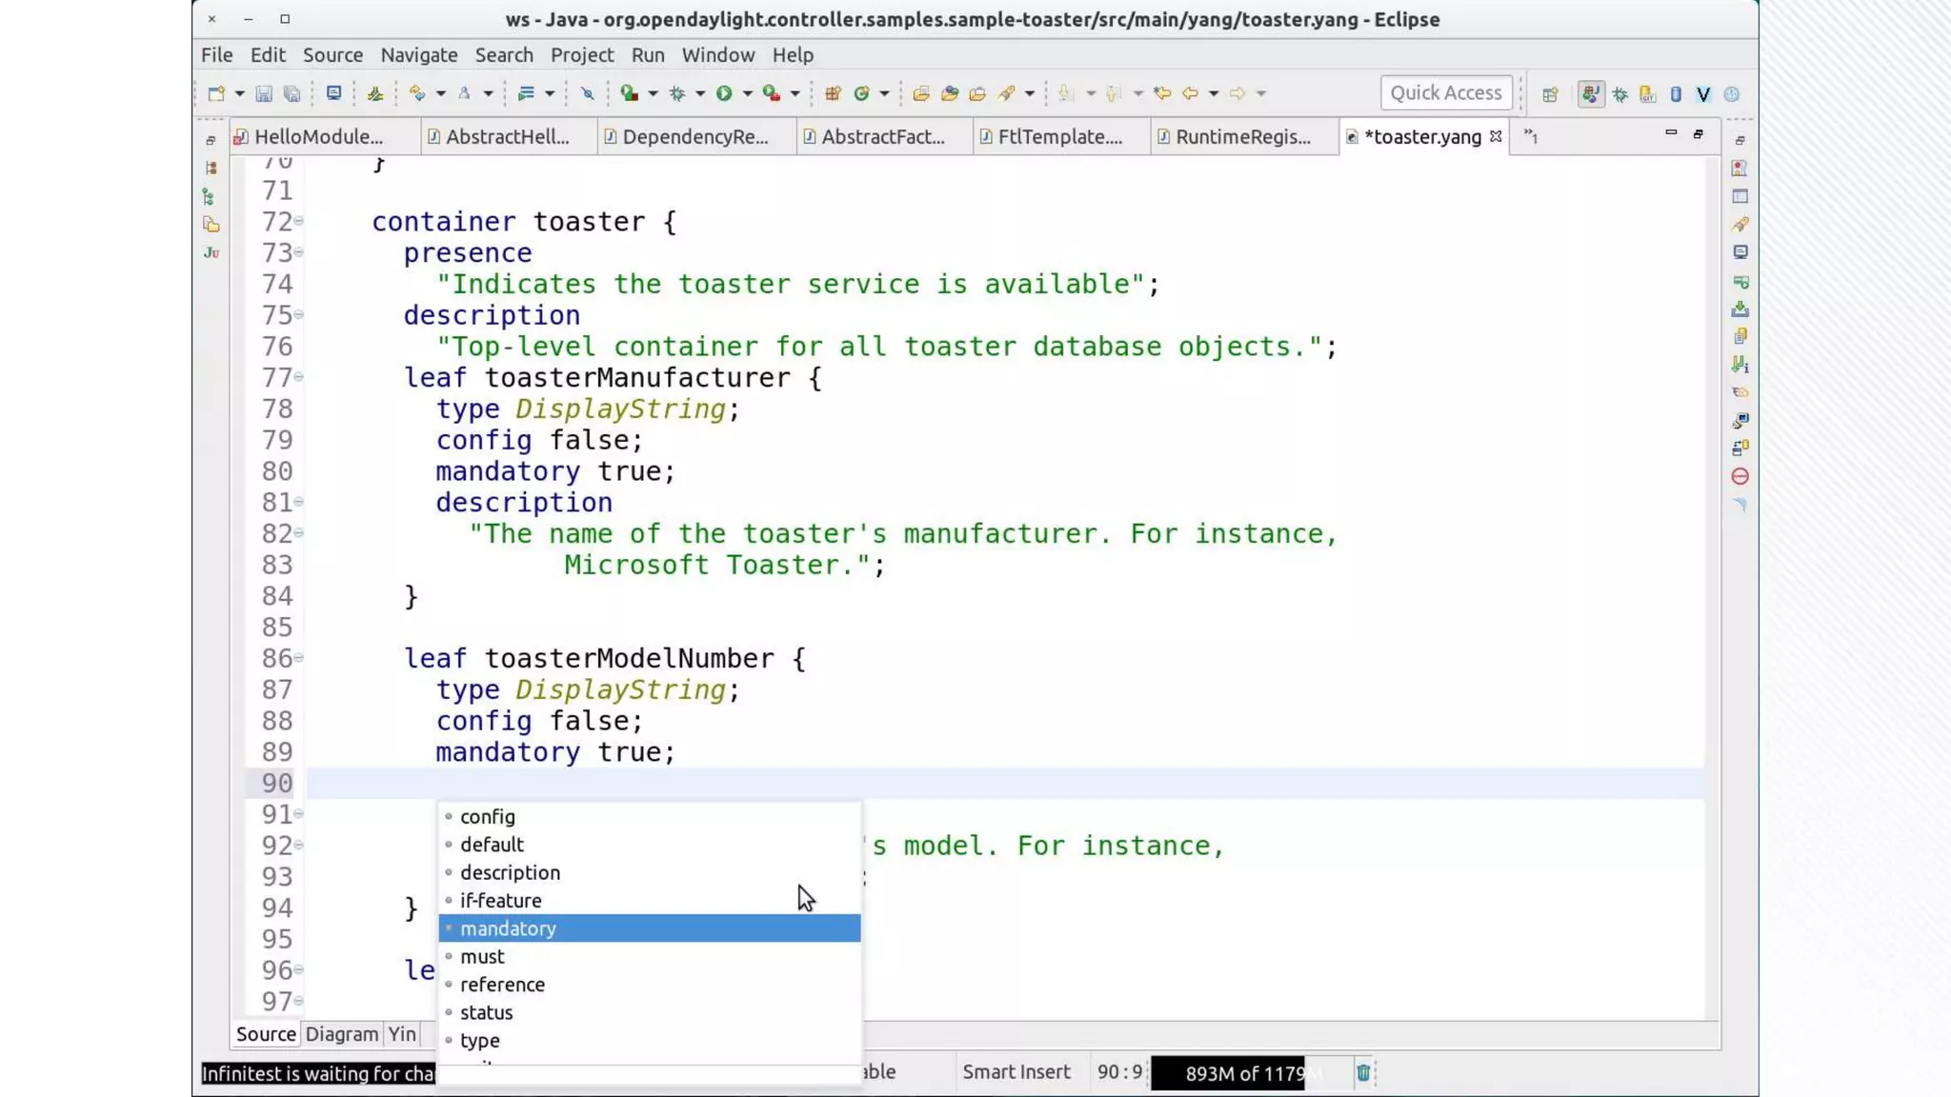The width and height of the screenshot is (1951, 1097).
Task: Switch to the Diagram tab
Action: (342, 1034)
